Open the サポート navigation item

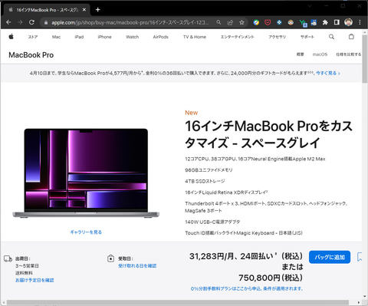pyautogui.click(x=307, y=37)
